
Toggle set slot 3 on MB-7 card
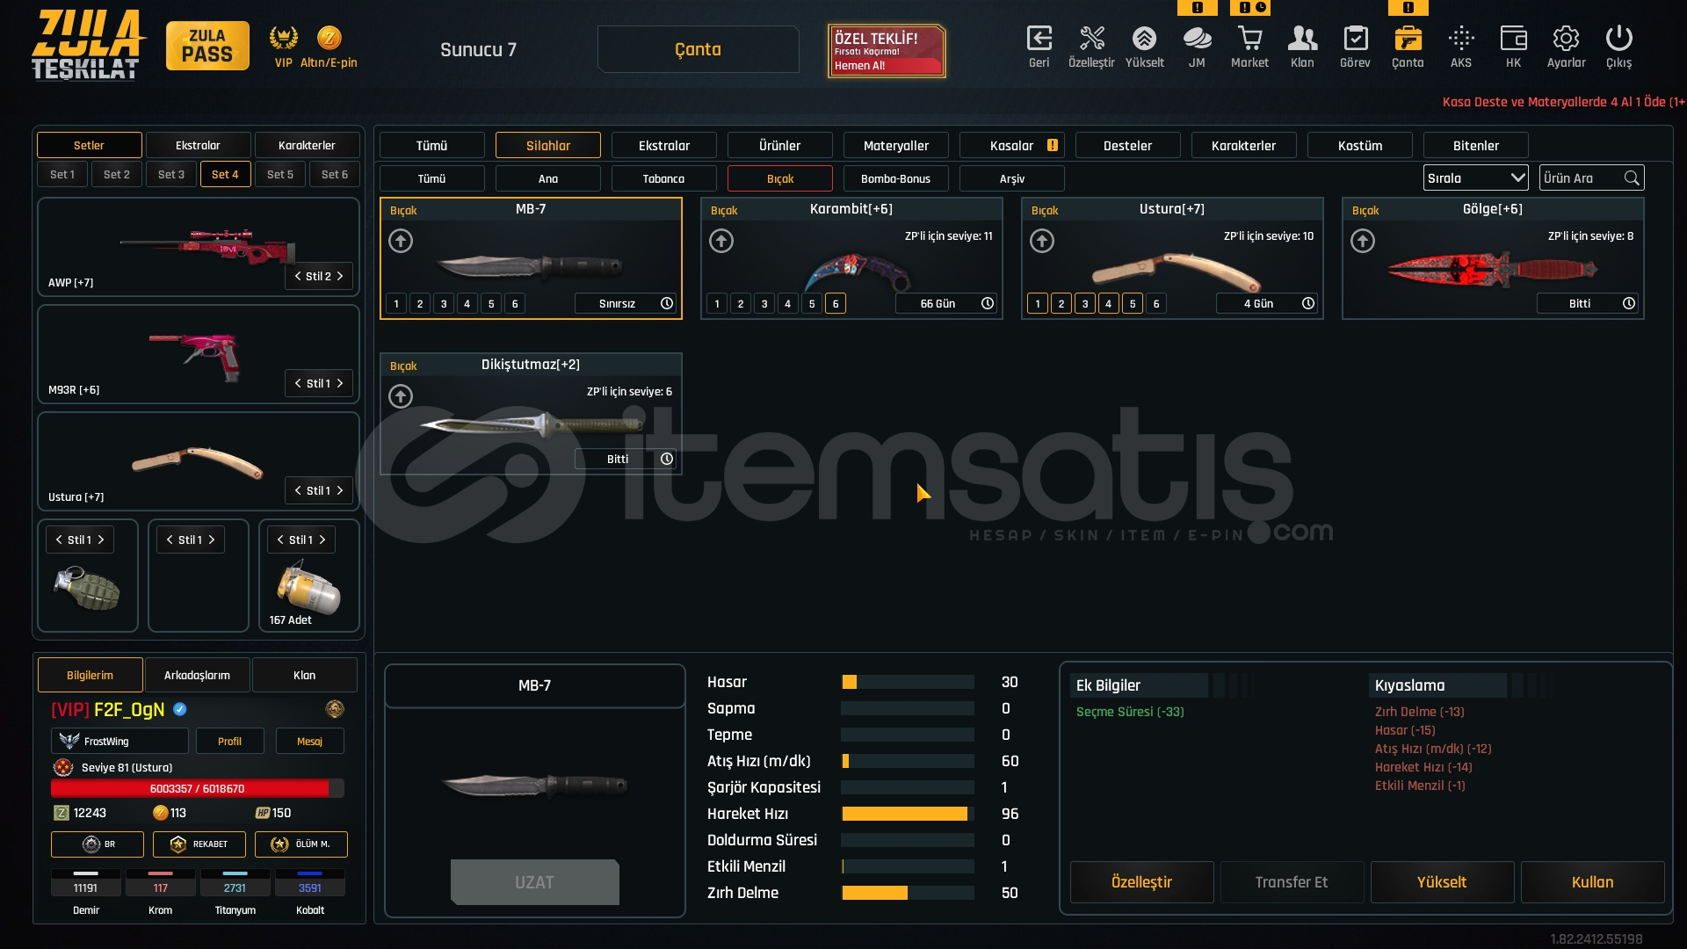[444, 304]
